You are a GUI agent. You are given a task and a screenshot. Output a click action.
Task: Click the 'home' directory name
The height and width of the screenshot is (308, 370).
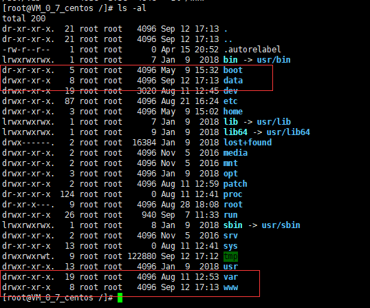click(x=233, y=112)
